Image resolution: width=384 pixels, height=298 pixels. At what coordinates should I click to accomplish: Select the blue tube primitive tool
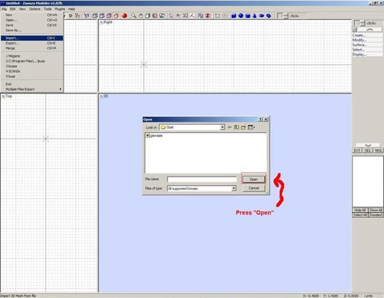click(x=269, y=16)
